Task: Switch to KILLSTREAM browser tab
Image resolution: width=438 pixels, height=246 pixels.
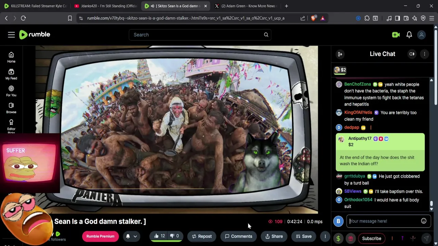Action: pos(35,6)
